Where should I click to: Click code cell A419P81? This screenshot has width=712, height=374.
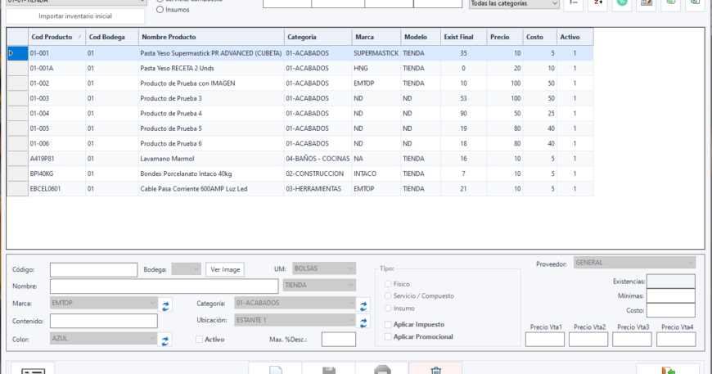(x=56, y=159)
